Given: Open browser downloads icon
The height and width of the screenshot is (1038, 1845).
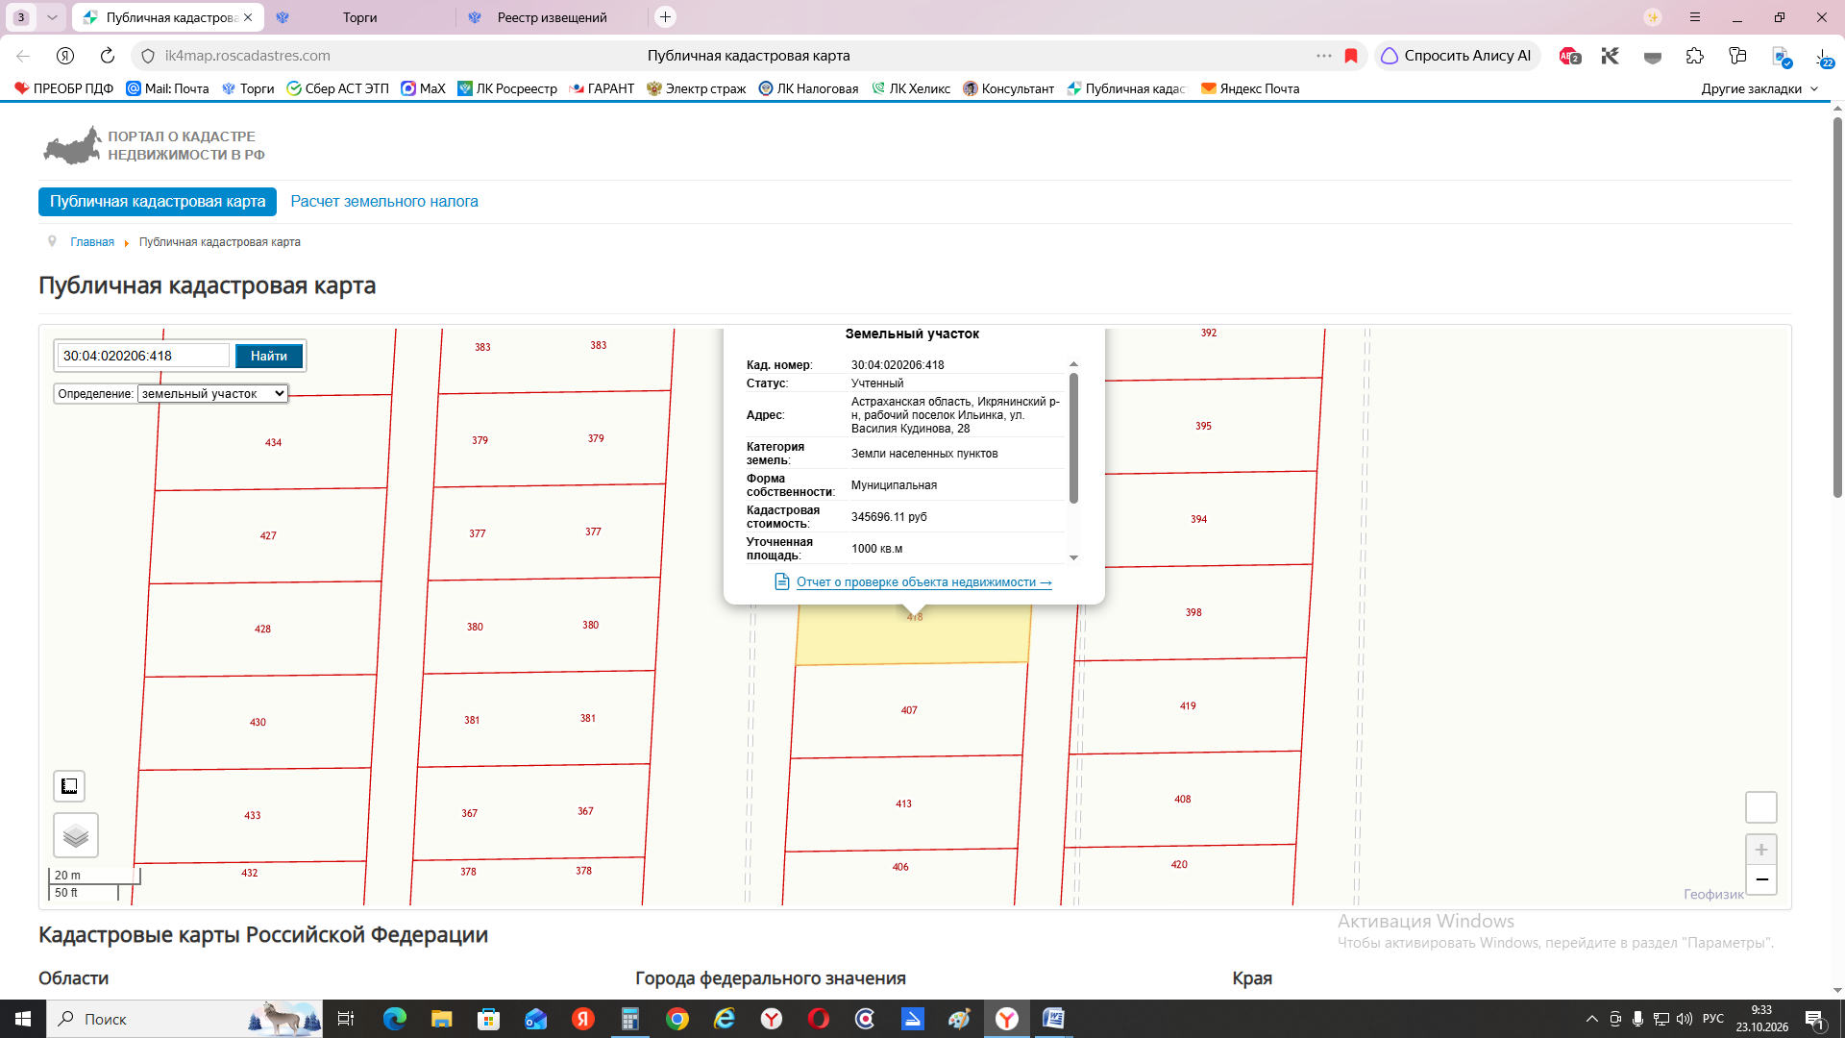Looking at the screenshot, I should point(1824,57).
